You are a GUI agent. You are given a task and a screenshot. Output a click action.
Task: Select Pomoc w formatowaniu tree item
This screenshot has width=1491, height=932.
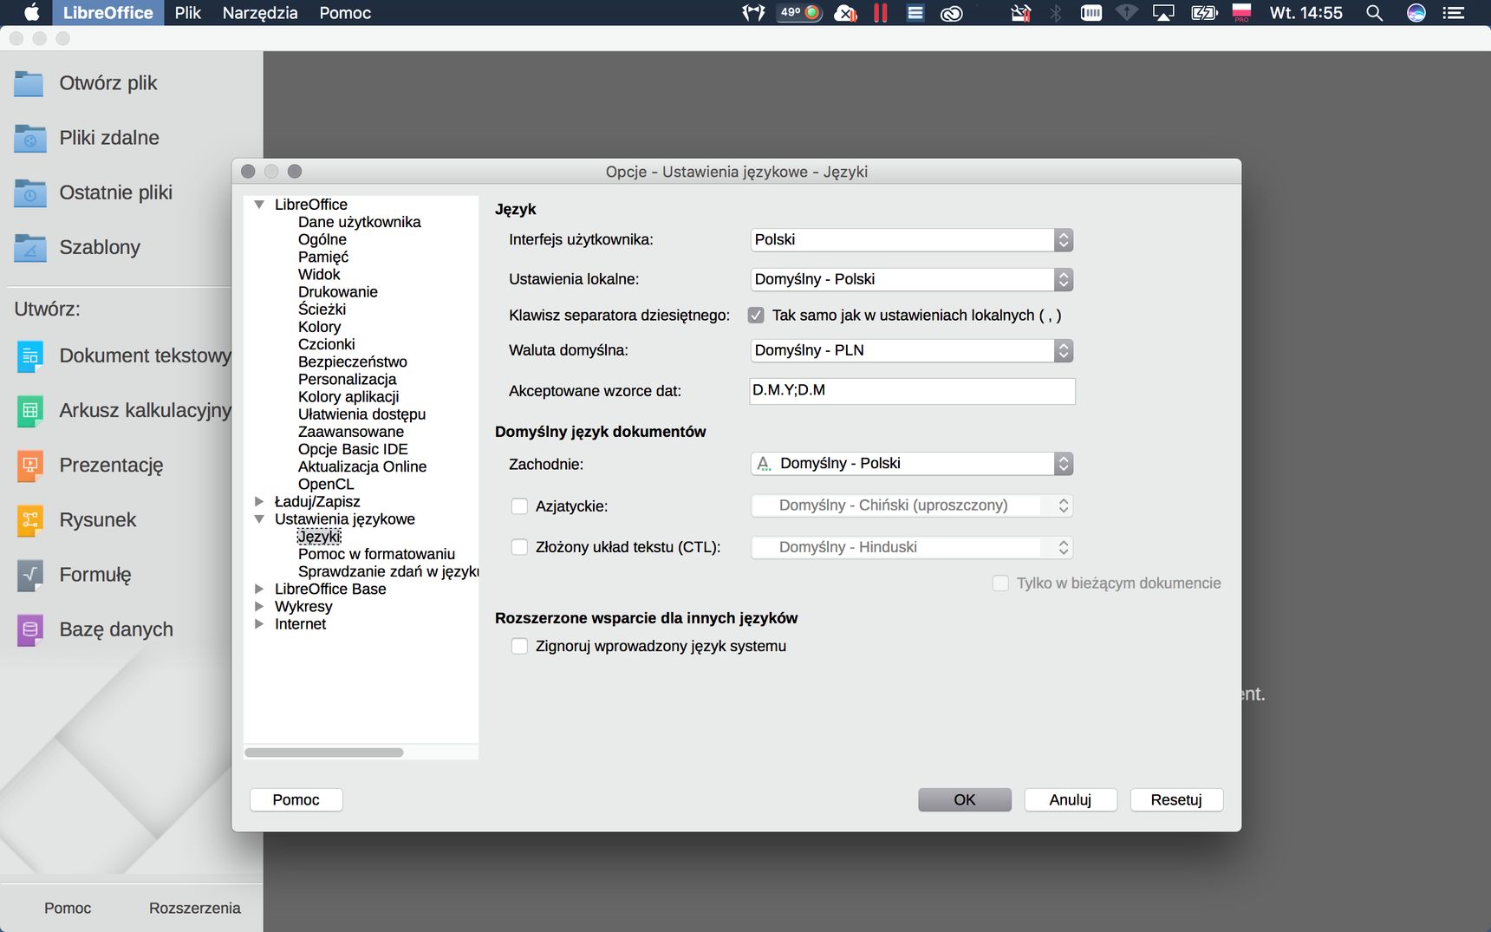[376, 554]
